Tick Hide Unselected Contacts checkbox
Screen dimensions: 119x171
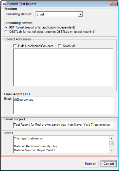coord(15,46)
